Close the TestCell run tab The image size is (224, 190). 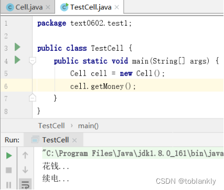pos(74,140)
